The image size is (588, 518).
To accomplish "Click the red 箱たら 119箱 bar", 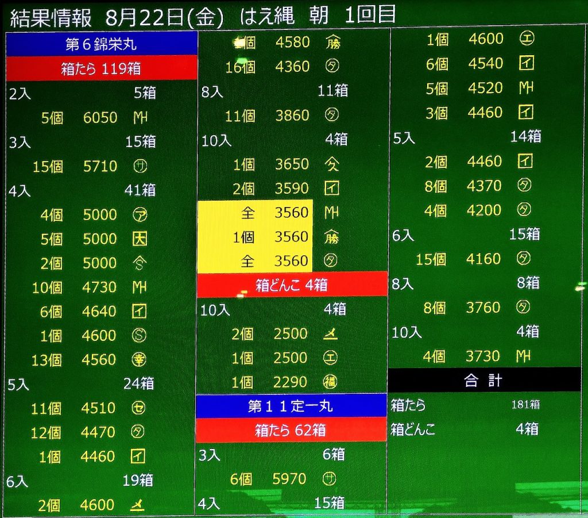I will 101,68.
